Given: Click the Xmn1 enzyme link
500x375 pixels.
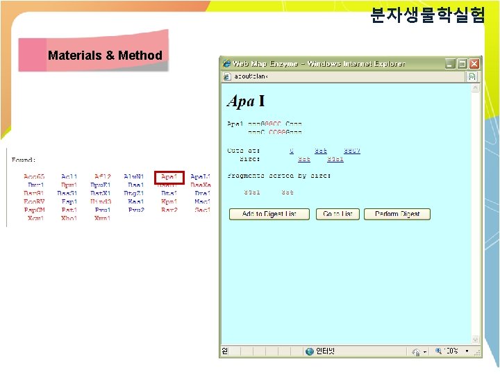Looking at the screenshot, I should point(102,218).
